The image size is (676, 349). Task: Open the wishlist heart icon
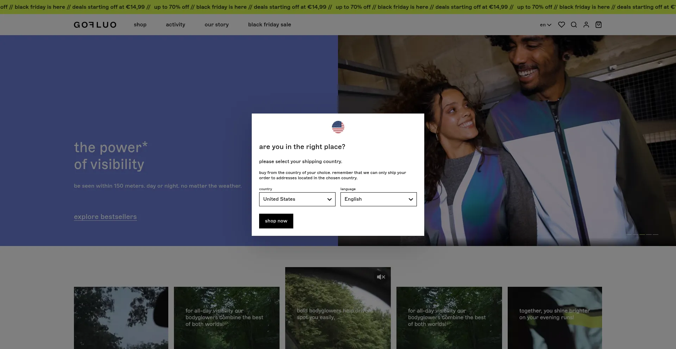pyautogui.click(x=562, y=25)
